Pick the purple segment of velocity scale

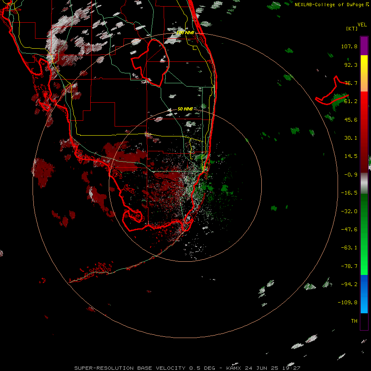click(364, 46)
